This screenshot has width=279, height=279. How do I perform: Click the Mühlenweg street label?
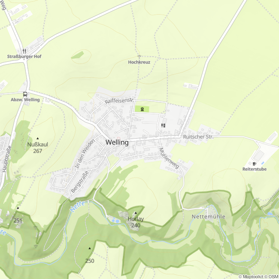(169, 158)
